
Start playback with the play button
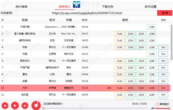[15, 106]
